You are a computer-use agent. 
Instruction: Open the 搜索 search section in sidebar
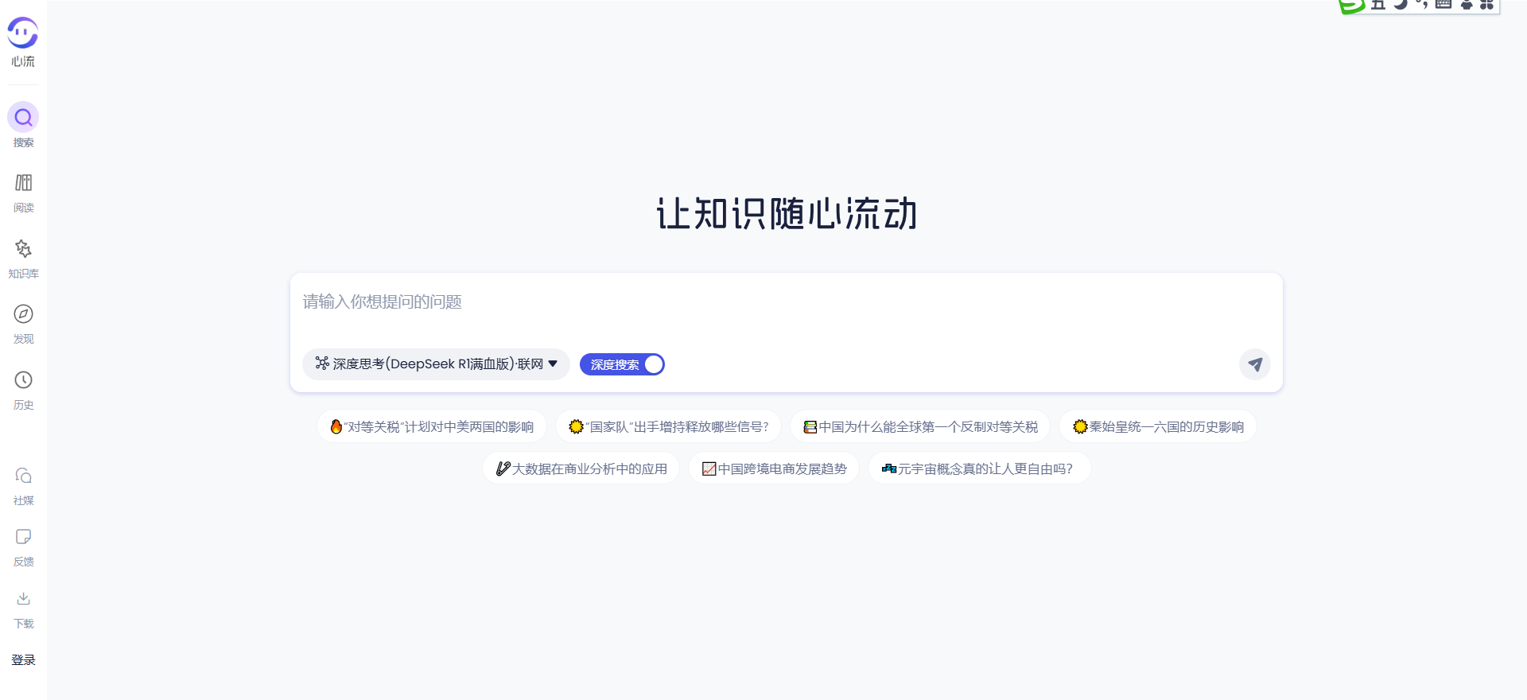[x=23, y=119]
